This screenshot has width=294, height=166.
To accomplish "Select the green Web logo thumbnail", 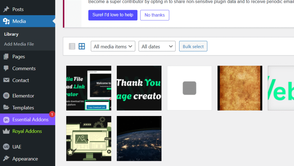I will pyautogui.click(x=281, y=88).
